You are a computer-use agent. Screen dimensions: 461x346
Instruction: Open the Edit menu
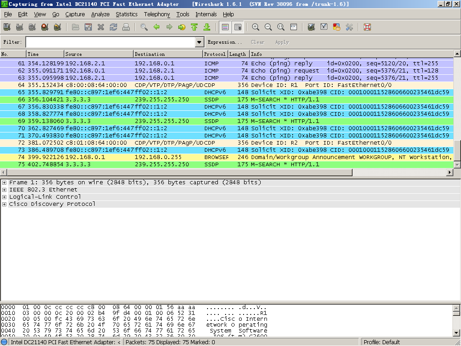click(x=23, y=14)
